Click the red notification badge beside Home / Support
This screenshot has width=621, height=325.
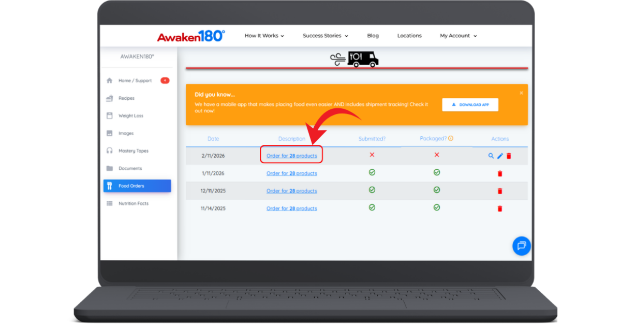point(165,81)
